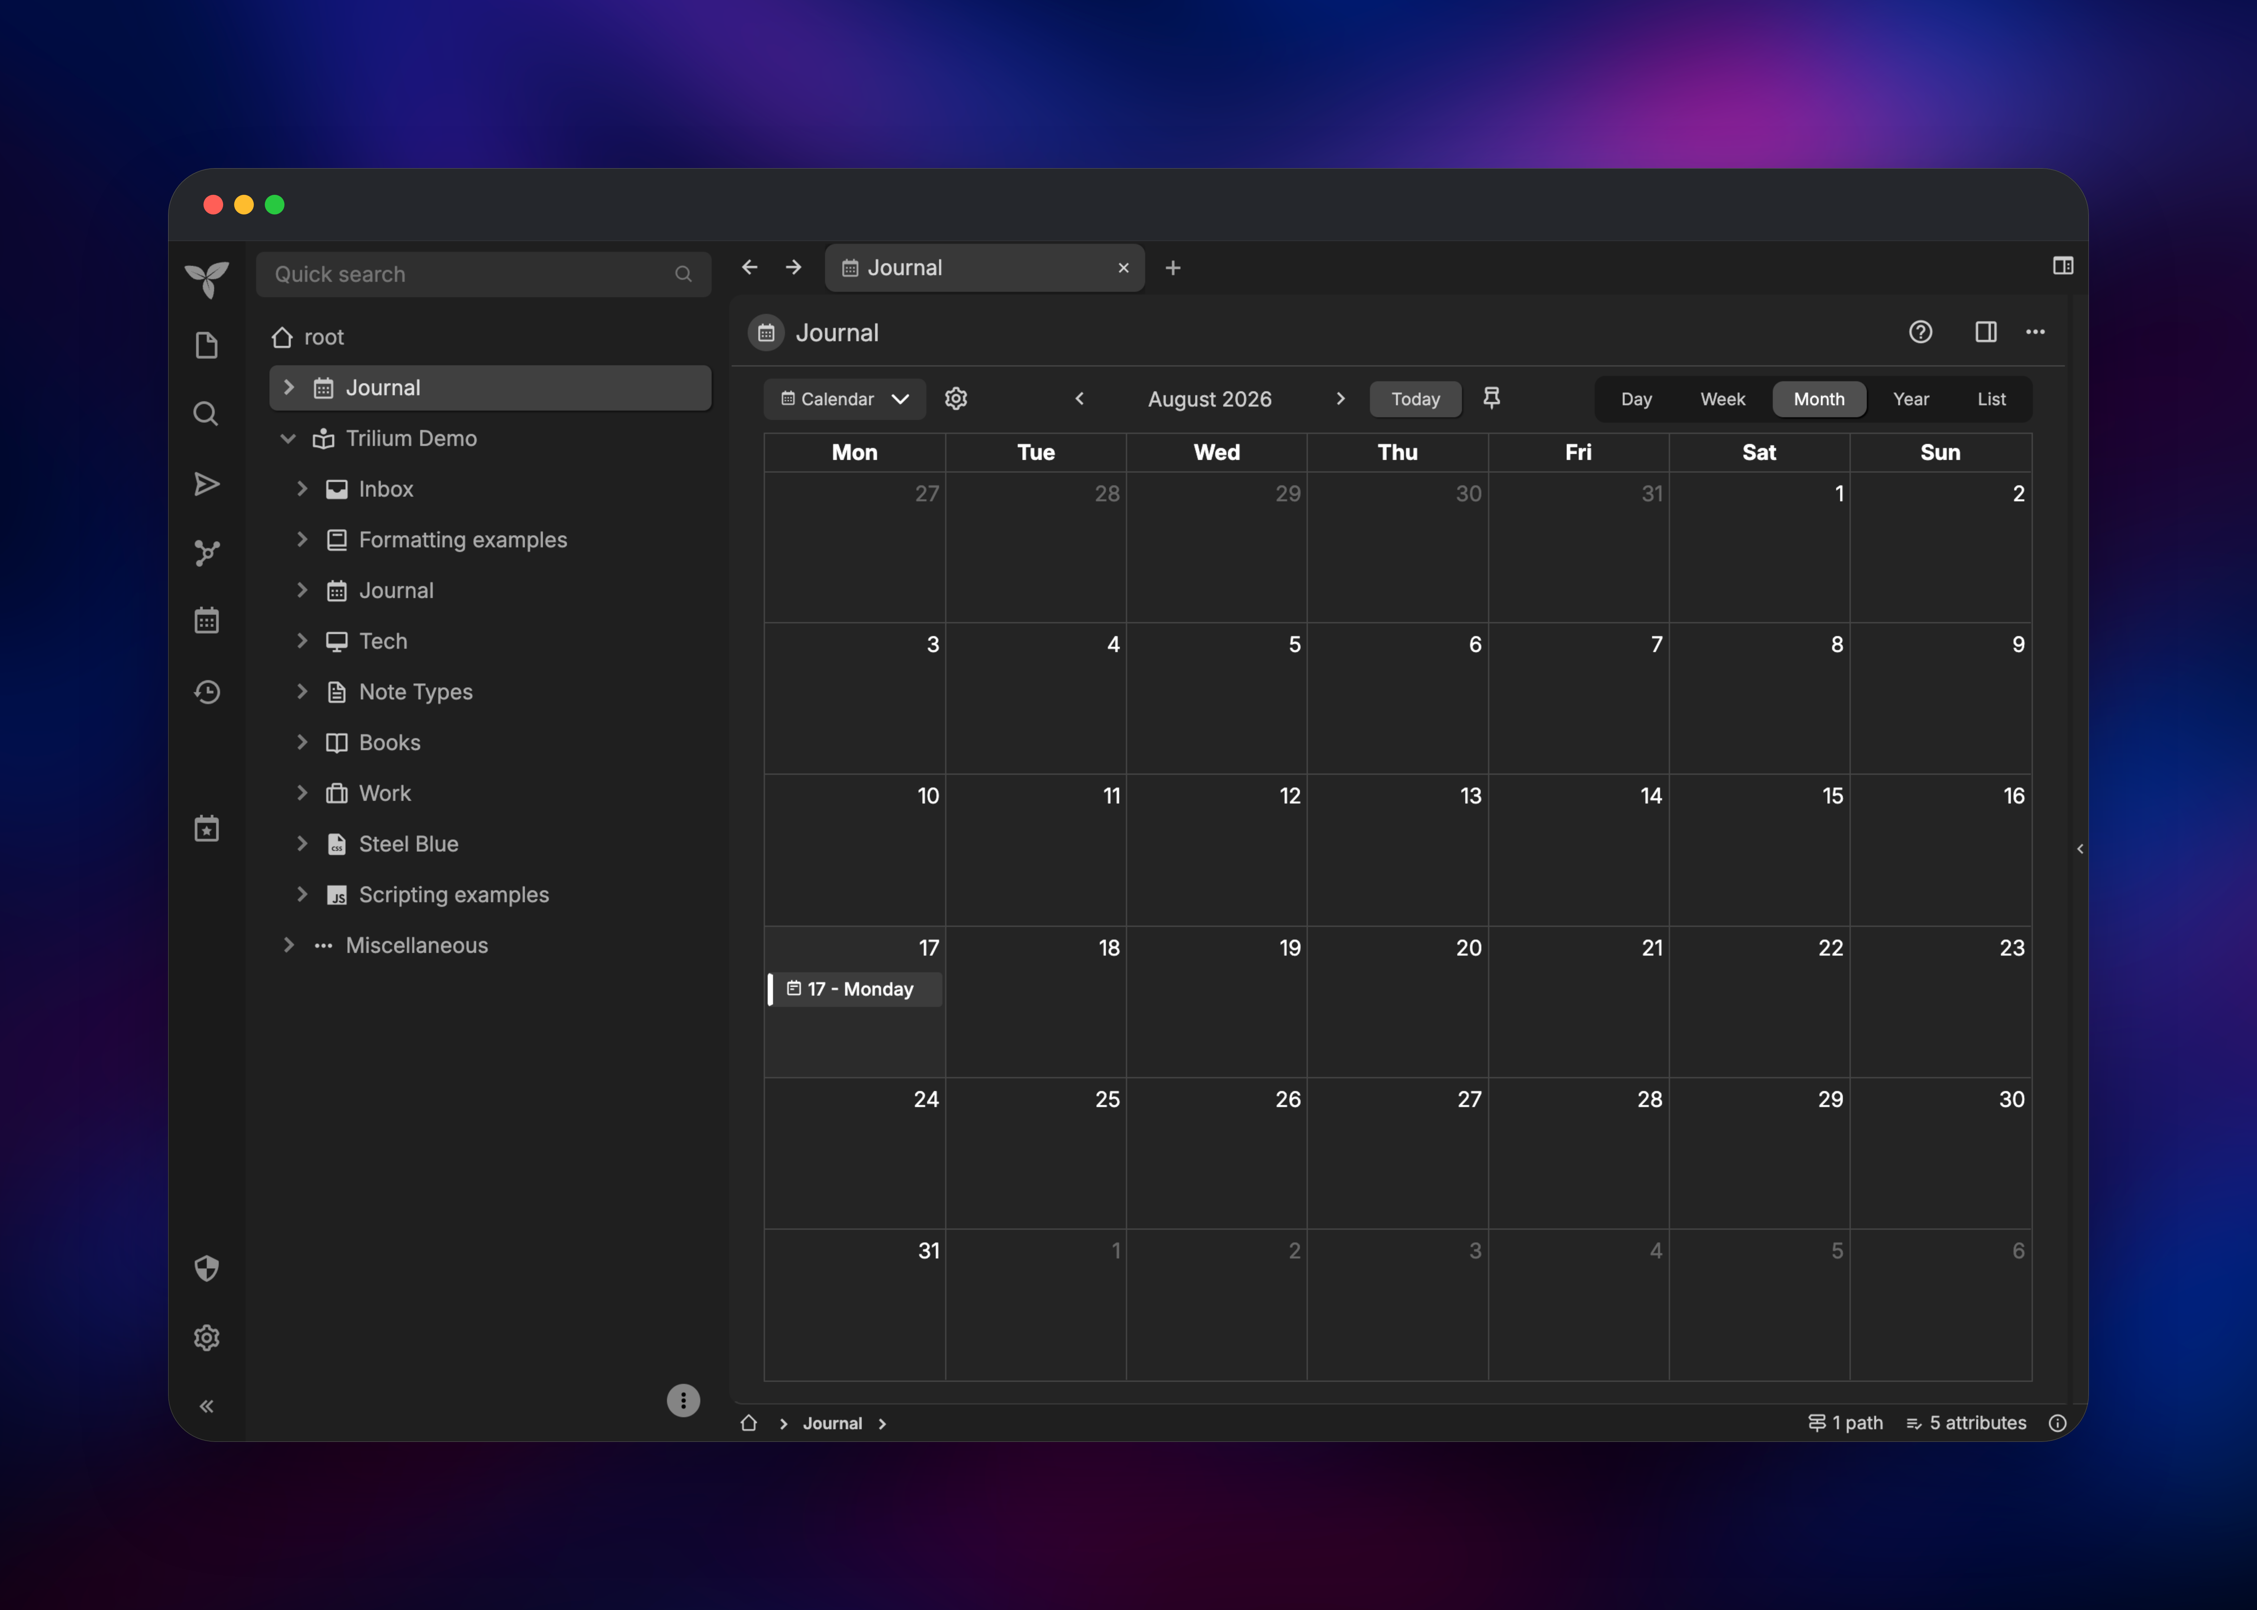Close the Journal tab
Screen dimensions: 2257x1610
pos(1123,268)
